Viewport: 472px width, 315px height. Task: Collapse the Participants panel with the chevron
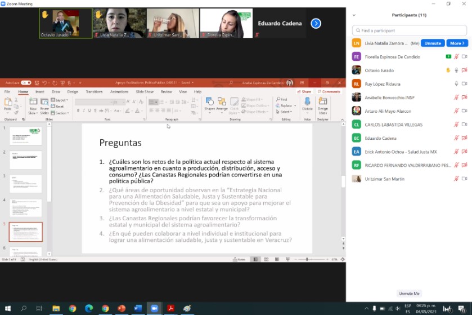pyautogui.click(x=354, y=15)
